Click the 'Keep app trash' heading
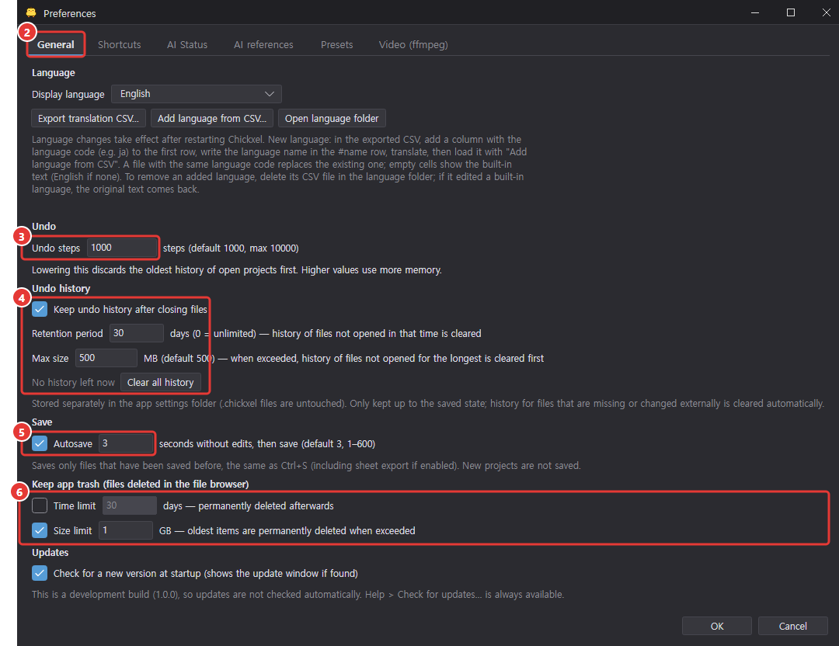This screenshot has height=646, width=839. (x=140, y=484)
